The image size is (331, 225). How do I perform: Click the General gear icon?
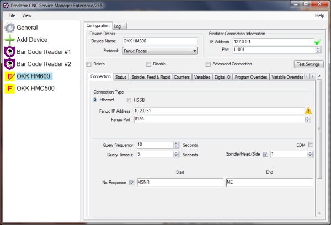click(9, 28)
